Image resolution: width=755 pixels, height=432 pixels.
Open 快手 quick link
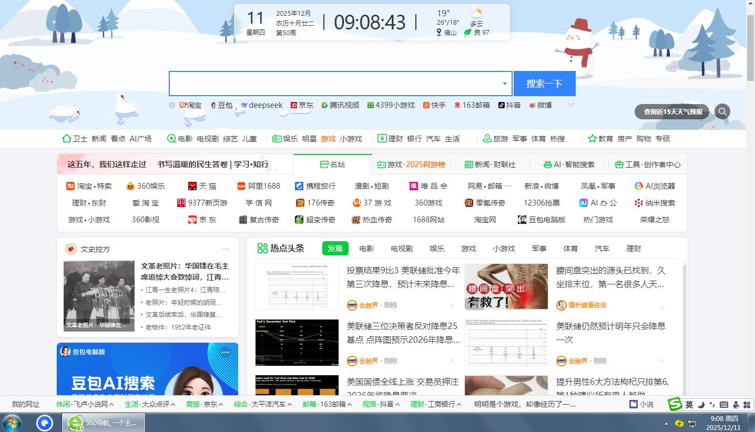click(434, 105)
